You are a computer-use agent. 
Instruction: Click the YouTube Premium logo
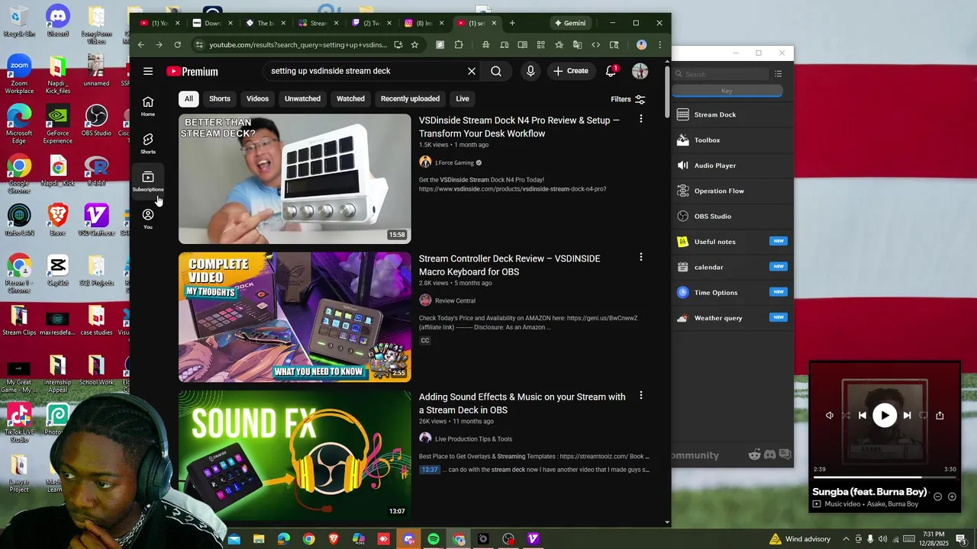(192, 71)
